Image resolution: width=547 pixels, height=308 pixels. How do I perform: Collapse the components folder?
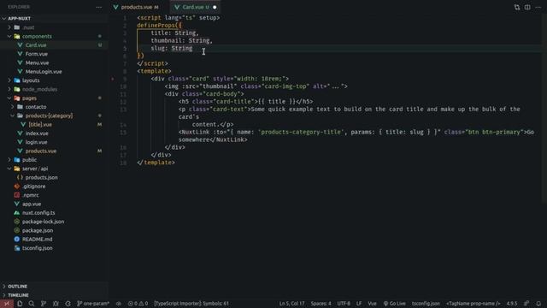pyautogui.click(x=54, y=36)
